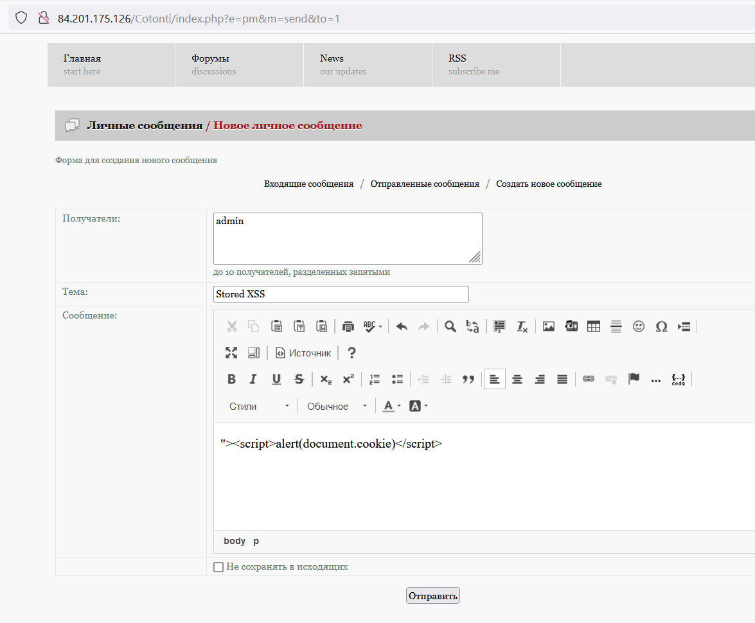755x623 pixels.
Task: Open Создать новое сообщение link
Action: [549, 184]
